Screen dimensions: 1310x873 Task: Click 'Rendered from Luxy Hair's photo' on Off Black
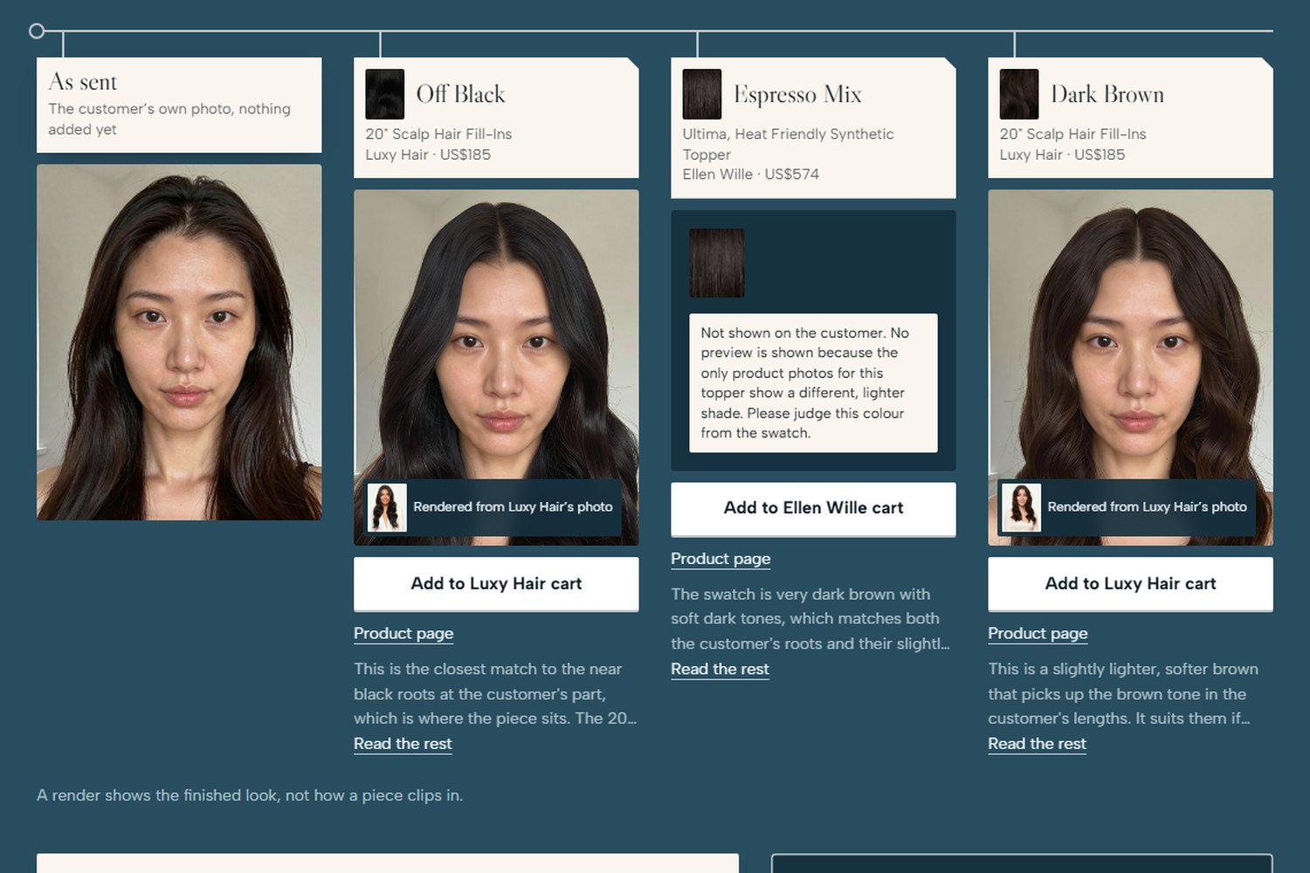click(513, 507)
